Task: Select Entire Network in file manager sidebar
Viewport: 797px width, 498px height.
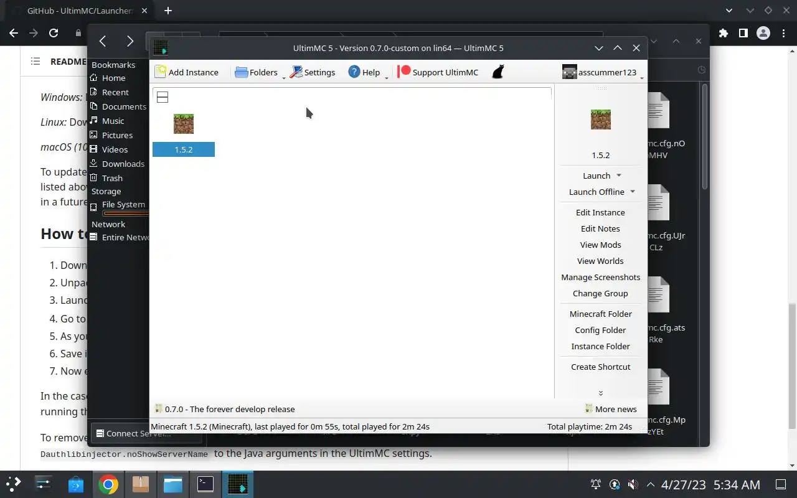Action: click(118, 237)
